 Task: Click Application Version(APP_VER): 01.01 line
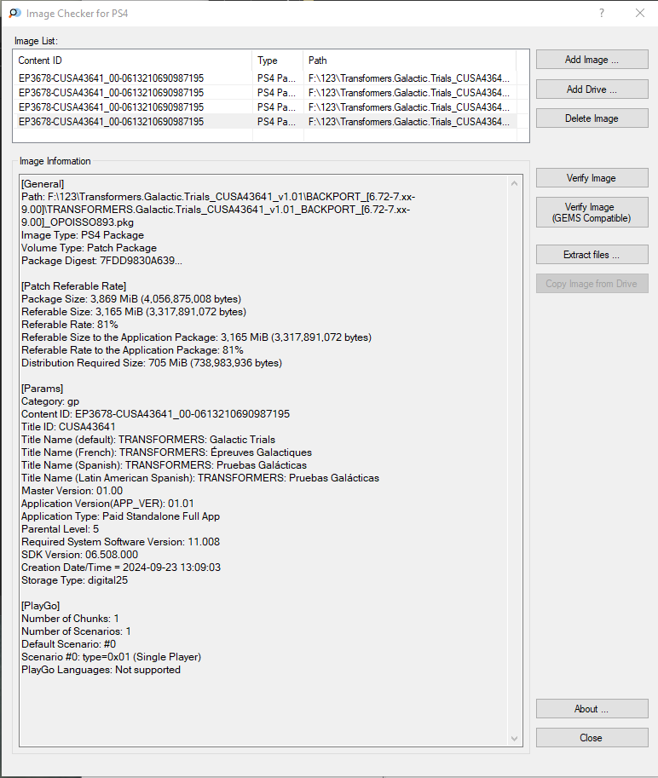click(107, 504)
